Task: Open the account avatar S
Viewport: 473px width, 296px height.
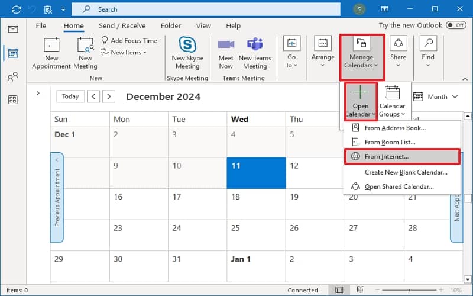Action: click(x=359, y=9)
